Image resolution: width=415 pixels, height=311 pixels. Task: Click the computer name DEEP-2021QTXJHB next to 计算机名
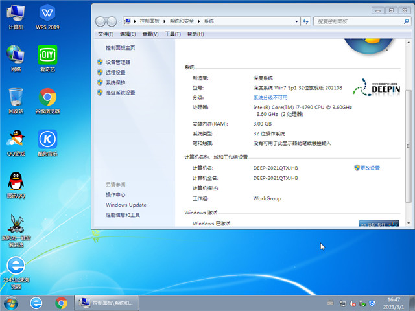tap(276, 168)
